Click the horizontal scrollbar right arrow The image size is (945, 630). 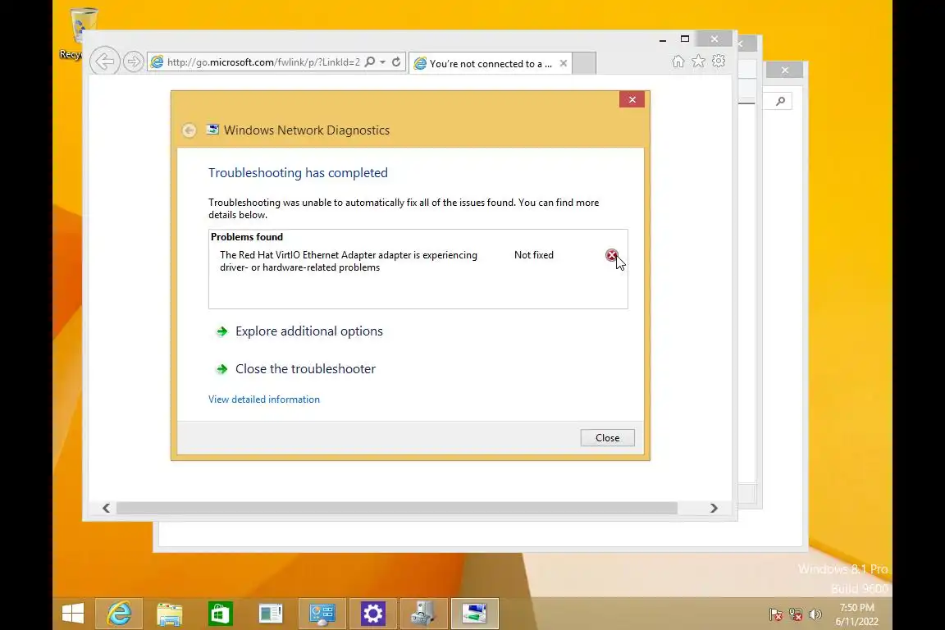point(714,509)
